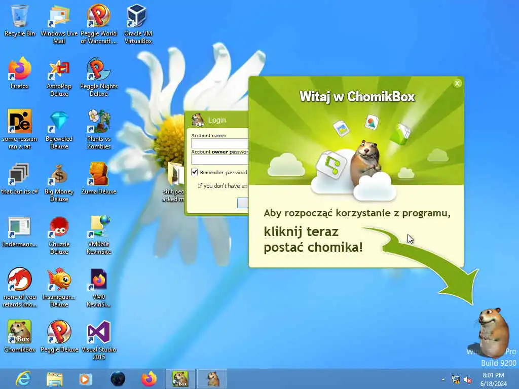
Task: Open AstroPop Deluxe desktop icon
Action: pyautogui.click(x=59, y=77)
